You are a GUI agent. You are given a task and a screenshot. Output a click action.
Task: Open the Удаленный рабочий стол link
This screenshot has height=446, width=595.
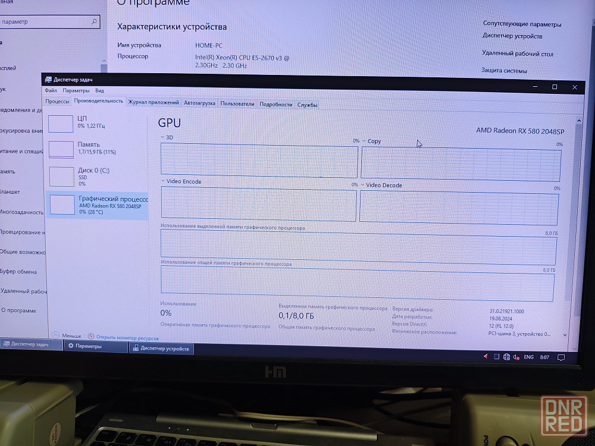[518, 54]
